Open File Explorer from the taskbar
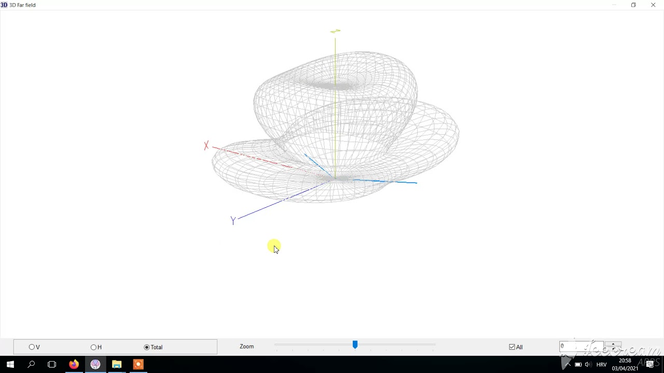Viewport: 664px width, 373px height. coord(116,365)
